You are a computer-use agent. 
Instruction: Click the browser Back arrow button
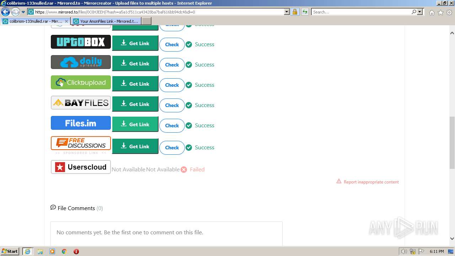[5, 12]
